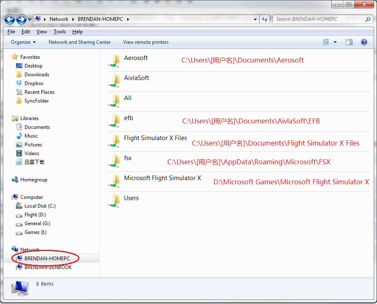Click the Forward navigation arrow

(x=21, y=19)
